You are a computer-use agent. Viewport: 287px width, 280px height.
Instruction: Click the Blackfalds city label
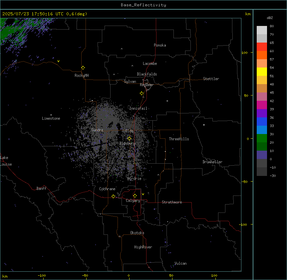coord(147,74)
